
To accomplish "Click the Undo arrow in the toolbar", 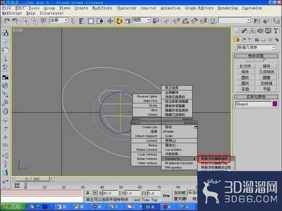I will [x=7, y=21].
